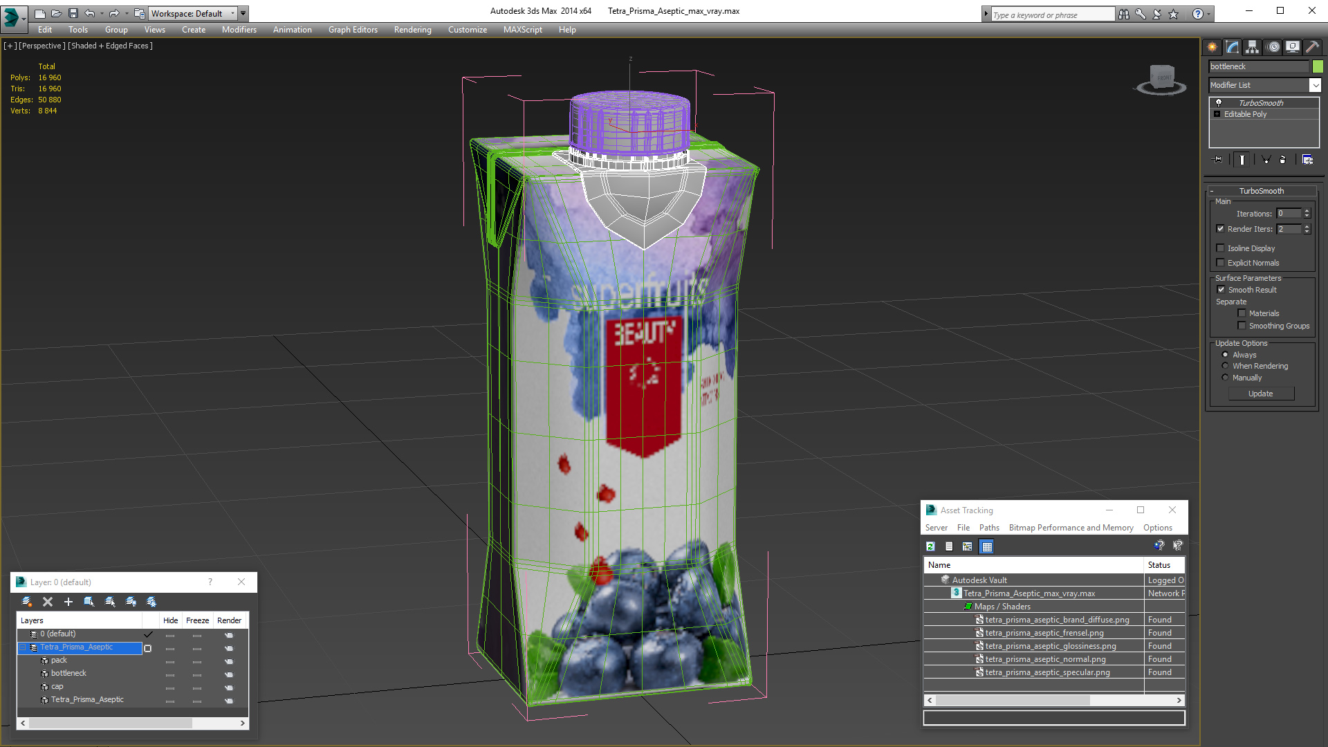Open Paths menu in Asset Tracking
Image resolution: width=1328 pixels, height=747 pixels.
[989, 528]
